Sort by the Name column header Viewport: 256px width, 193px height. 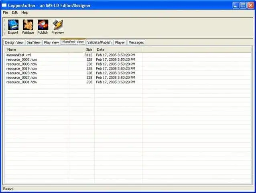(x=37, y=49)
